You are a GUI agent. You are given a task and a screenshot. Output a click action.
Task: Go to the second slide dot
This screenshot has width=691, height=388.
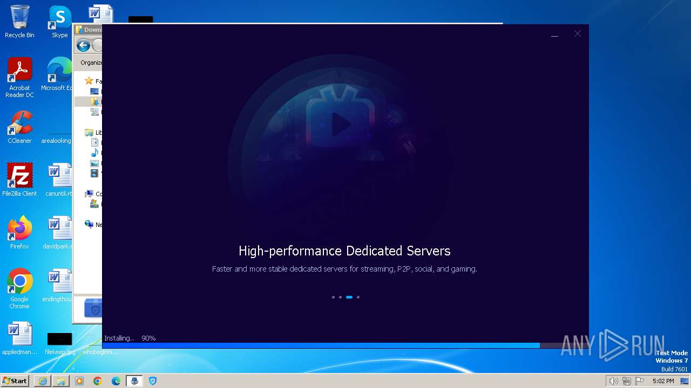[x=340, y=297]
